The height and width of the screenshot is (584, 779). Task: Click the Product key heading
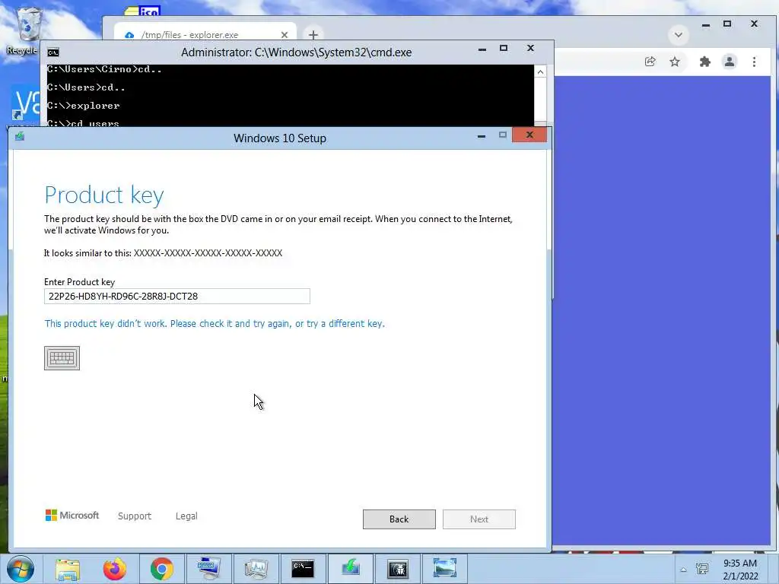point(103,195)
